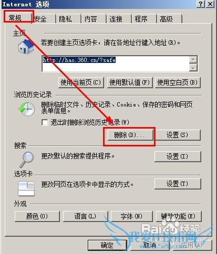Click 使用当前页 button
This screenshot has width=217, height=254.
[x=81, y=82]
